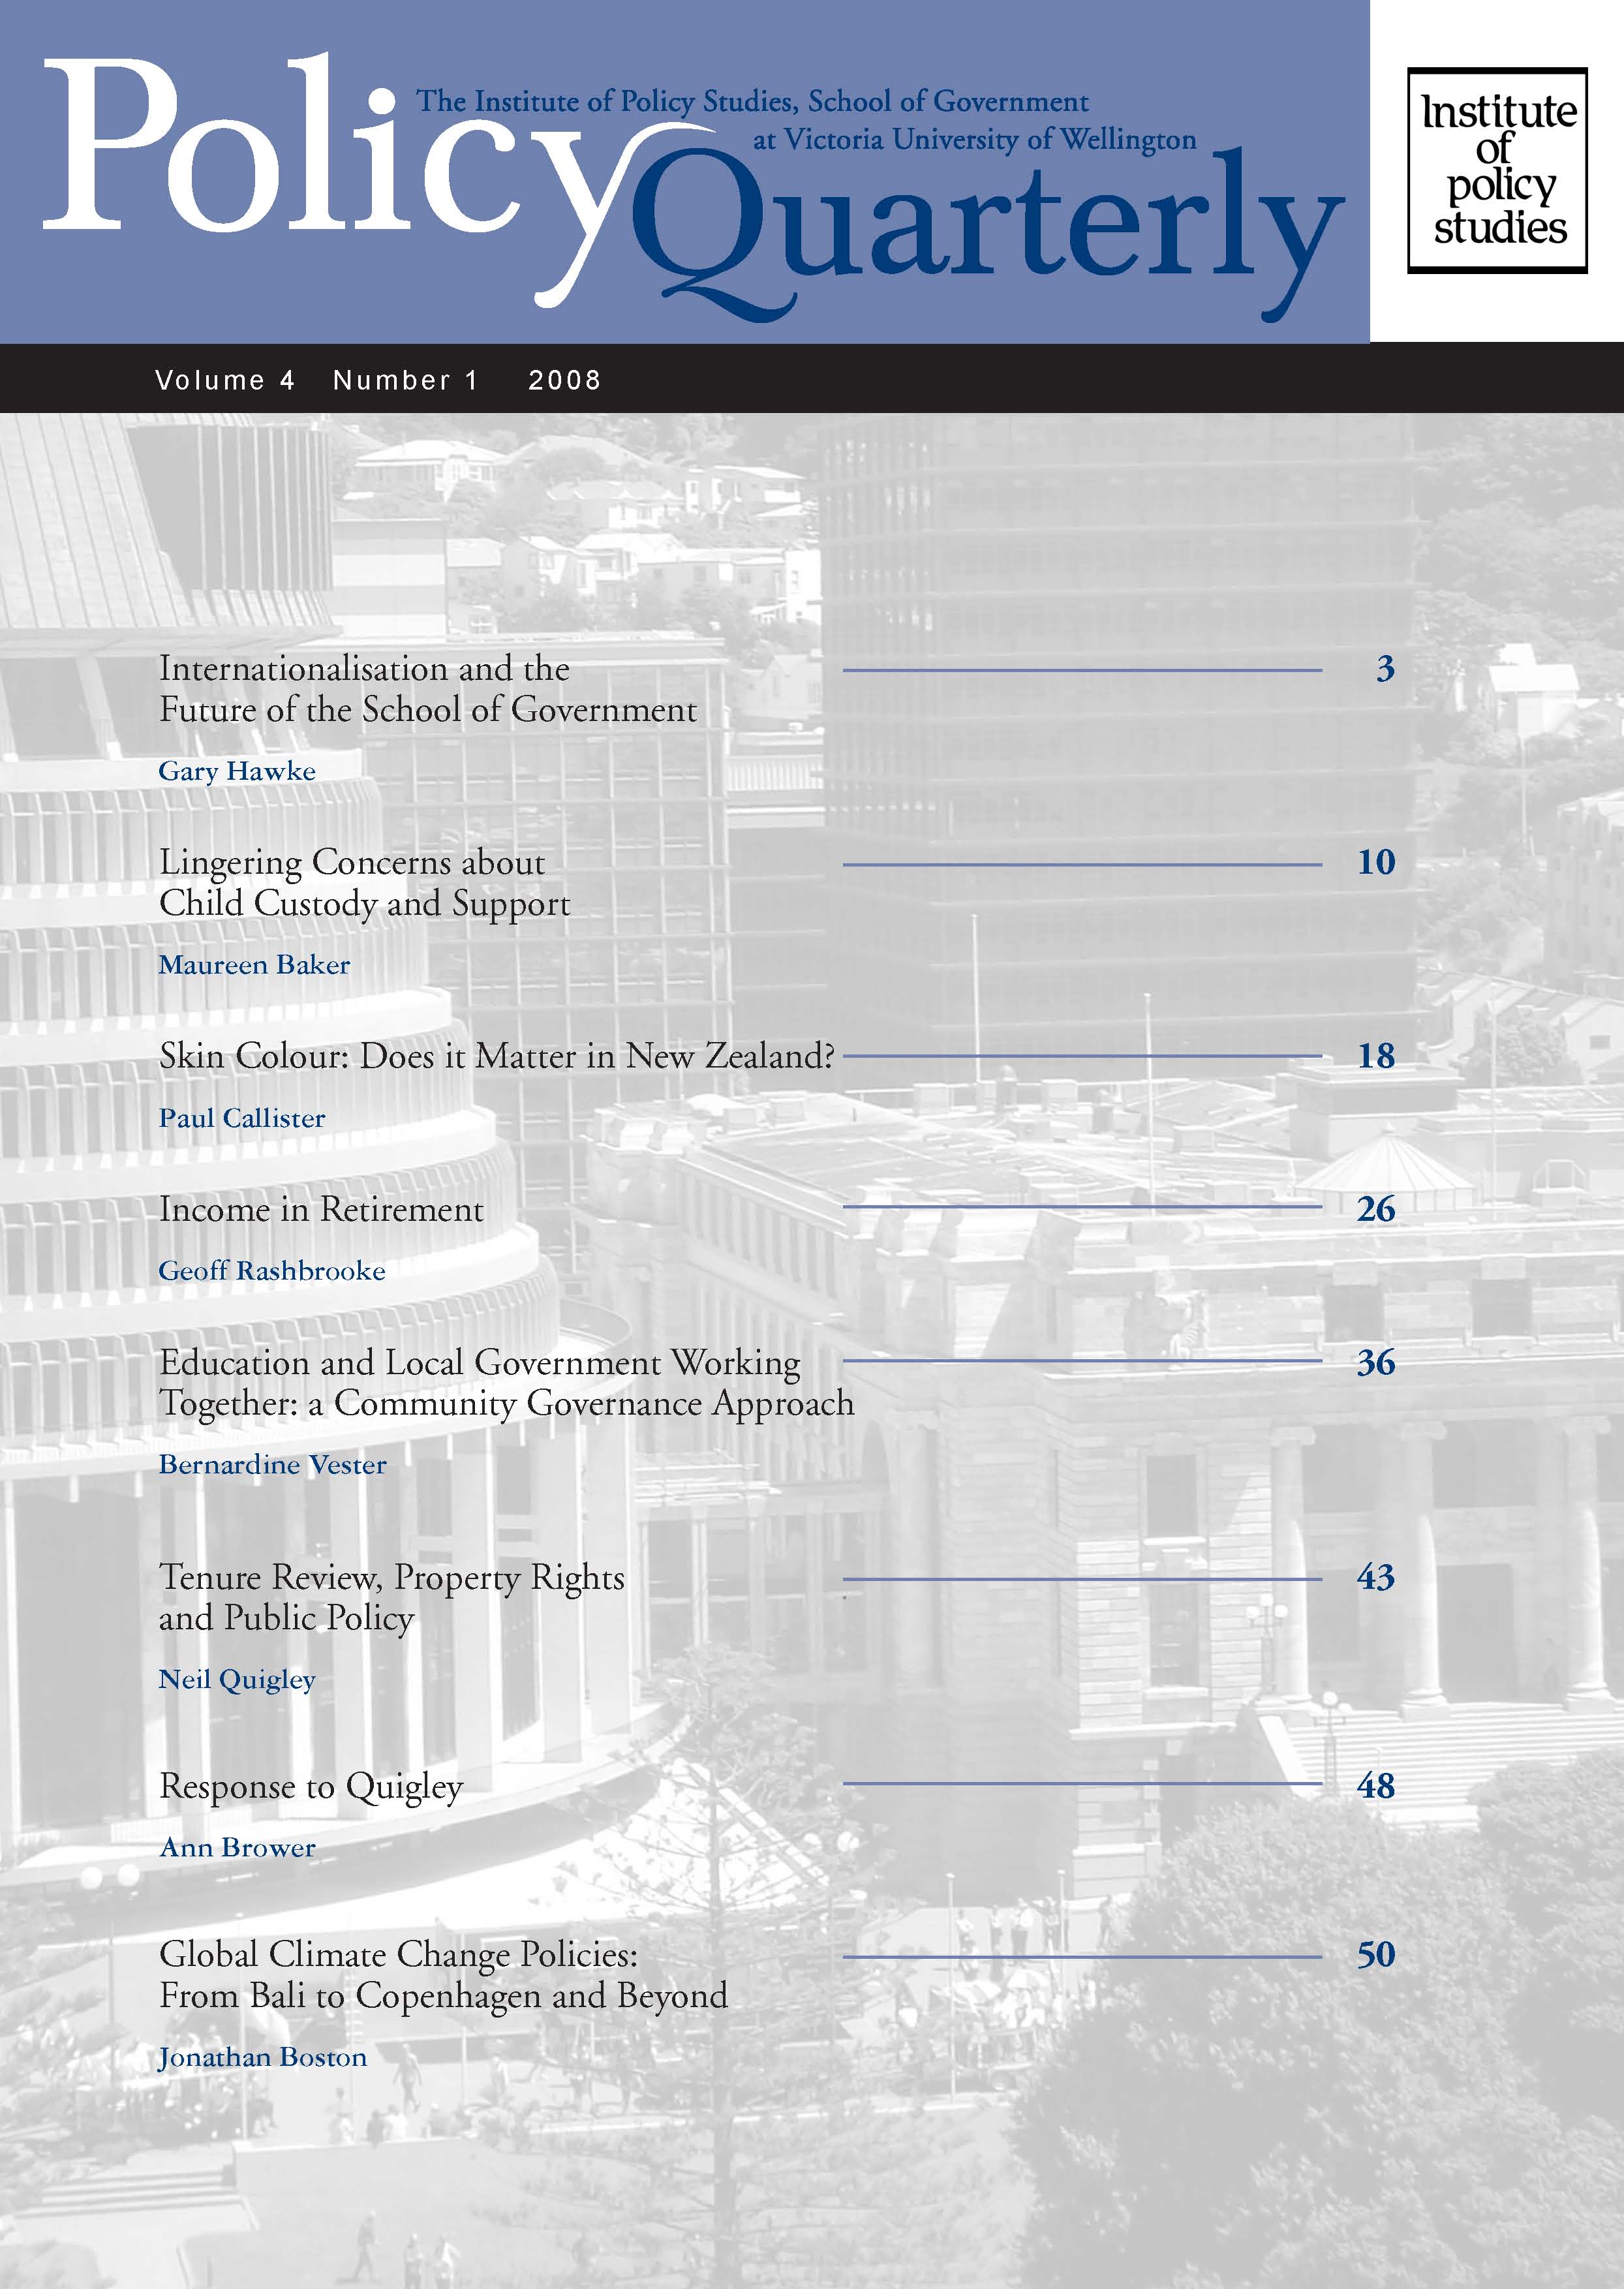Click page number 3
The width and height of the screenshot is (1624, 2289).
tap(1385, 668)
